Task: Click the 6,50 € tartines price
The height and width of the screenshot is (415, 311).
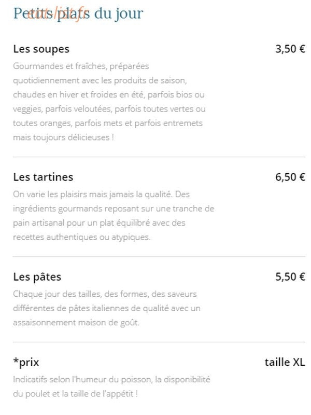Action: (x=290, y=177)
